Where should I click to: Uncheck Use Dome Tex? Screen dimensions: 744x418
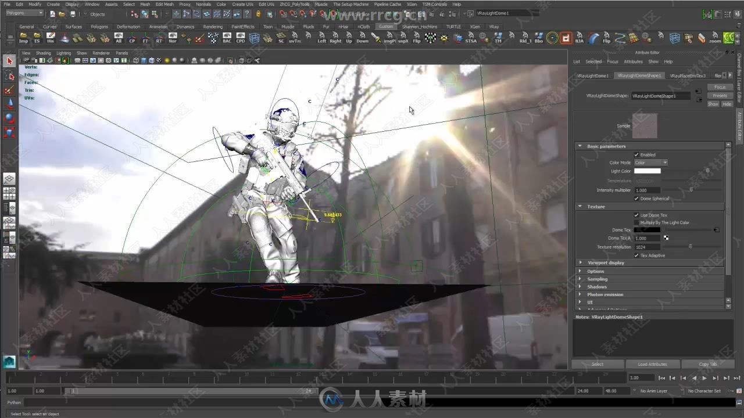(636, 215)
